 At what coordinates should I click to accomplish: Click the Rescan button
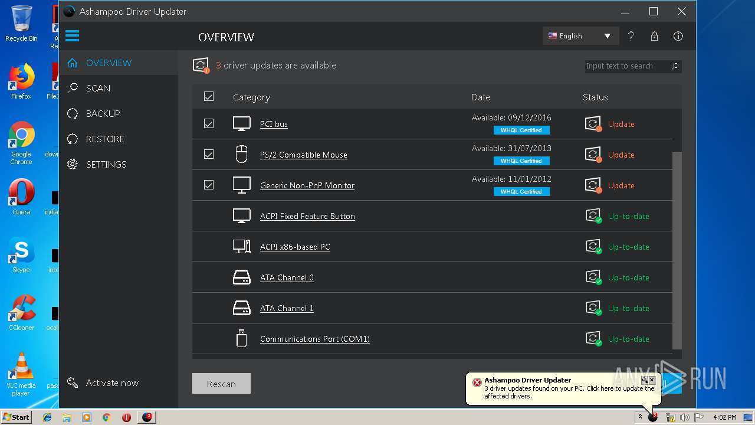(221, 384)
